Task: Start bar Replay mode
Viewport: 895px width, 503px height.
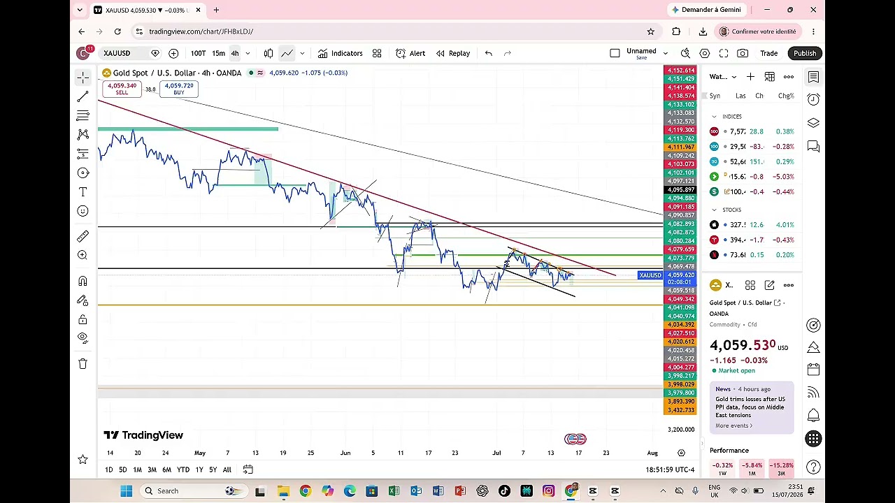Action: [x=453, y=53]
